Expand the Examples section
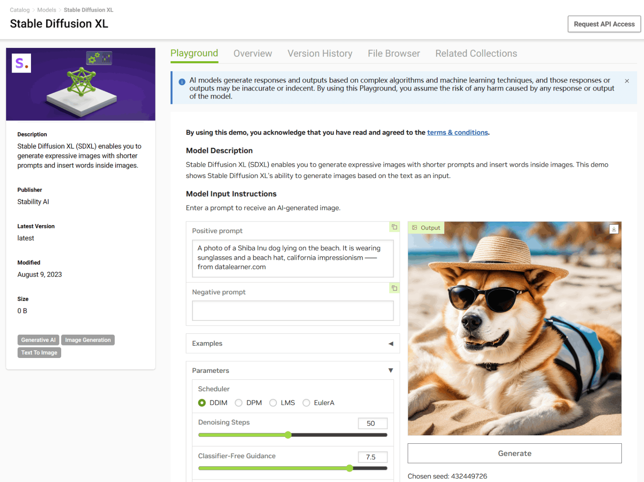 [390, 343]
